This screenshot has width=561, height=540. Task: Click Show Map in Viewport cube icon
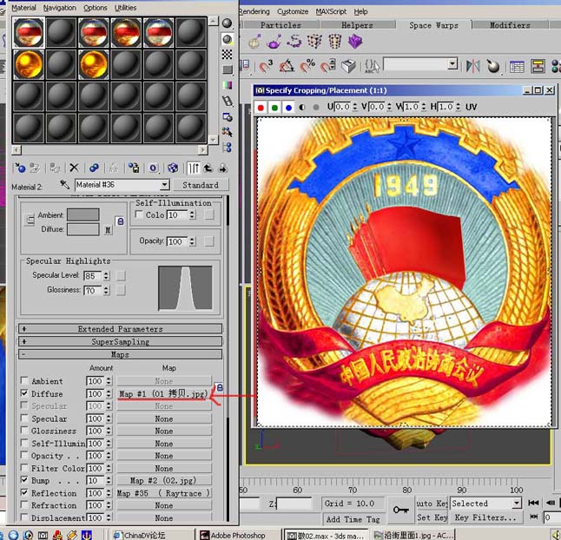pyautogui.click(x=173, y=168)
